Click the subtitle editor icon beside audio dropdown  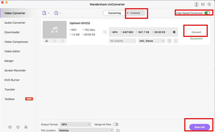169,41
